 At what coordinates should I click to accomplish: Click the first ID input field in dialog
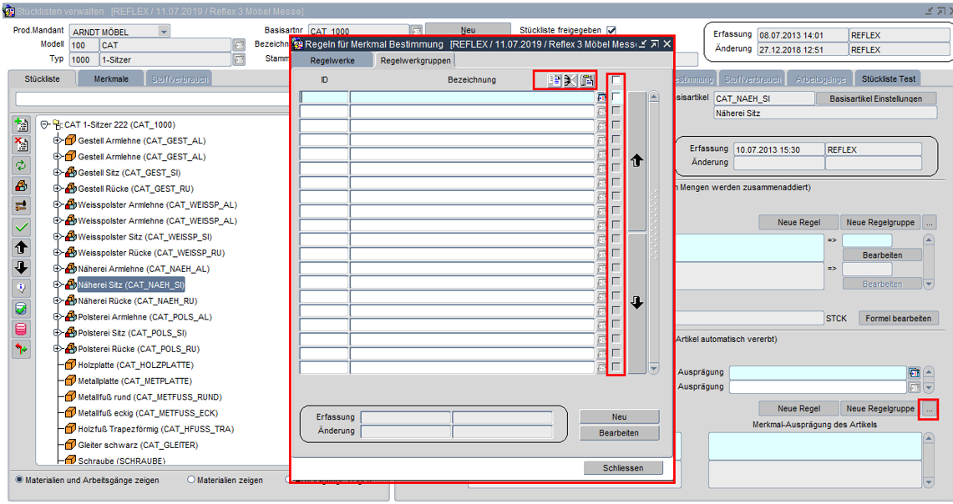pos(324,98)
